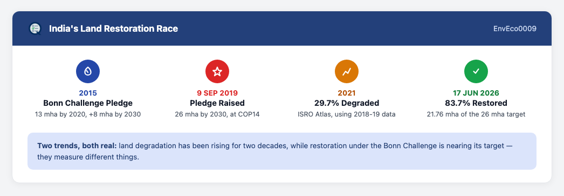Click the 2015 date label
Screen dimensions: 564x196
click(88, 93)
